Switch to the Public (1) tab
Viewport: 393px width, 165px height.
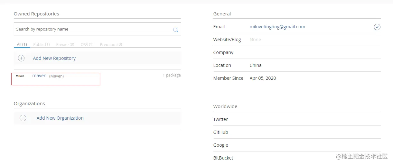point(42,44)
